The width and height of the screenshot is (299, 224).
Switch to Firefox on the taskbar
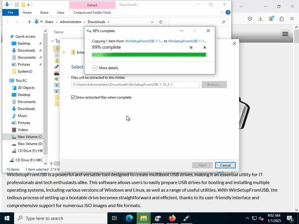172,218
